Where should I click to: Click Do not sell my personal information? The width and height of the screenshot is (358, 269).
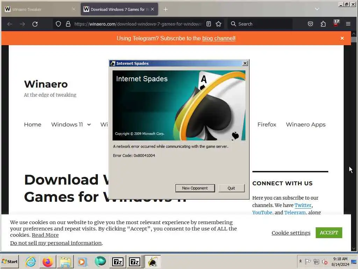56,243
